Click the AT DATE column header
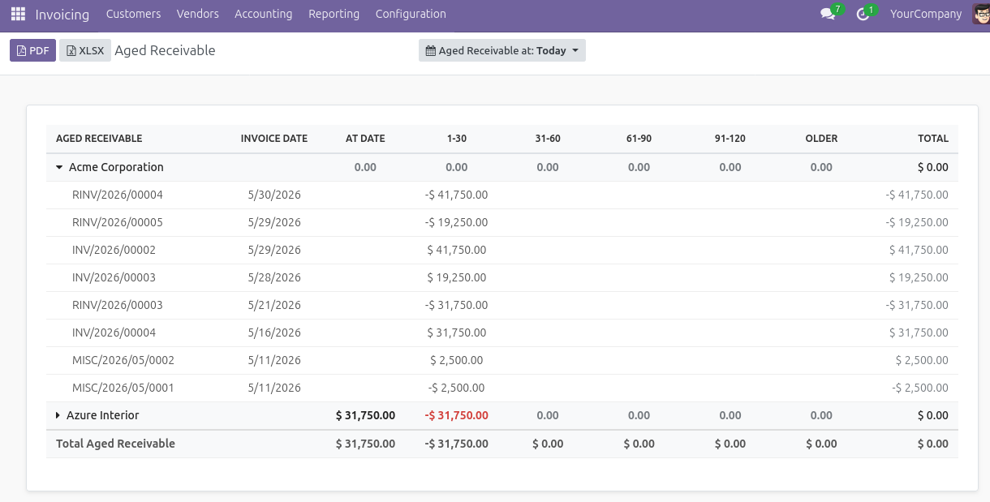990x502 pixels. (365, 139)
